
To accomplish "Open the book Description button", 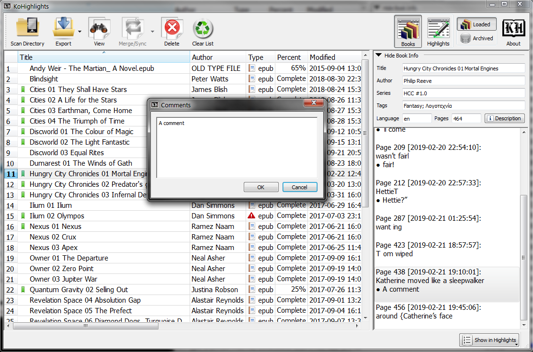I will click(x=504, y=118).
